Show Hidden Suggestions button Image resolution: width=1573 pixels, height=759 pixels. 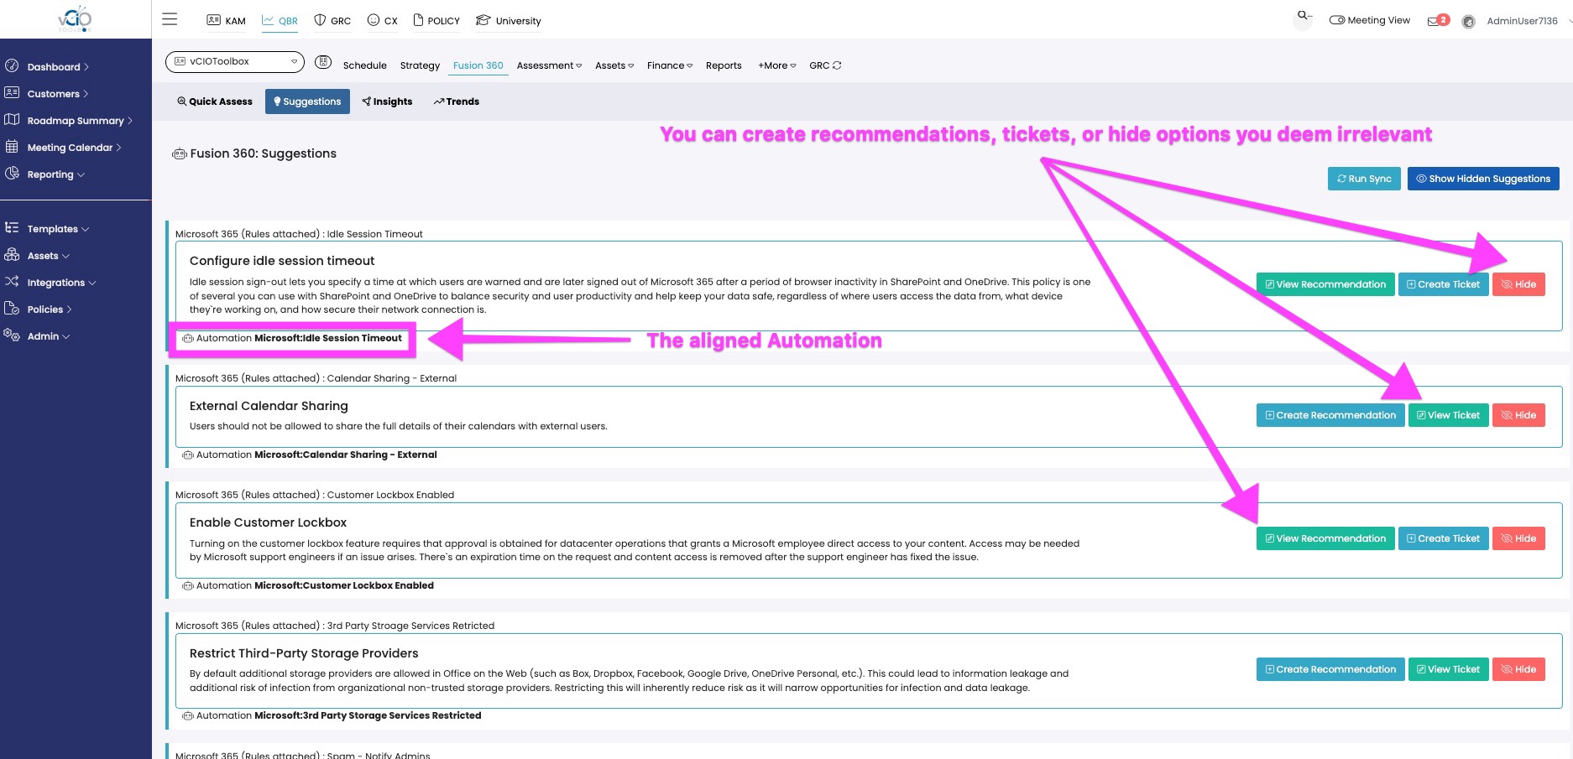point(1483,179)
